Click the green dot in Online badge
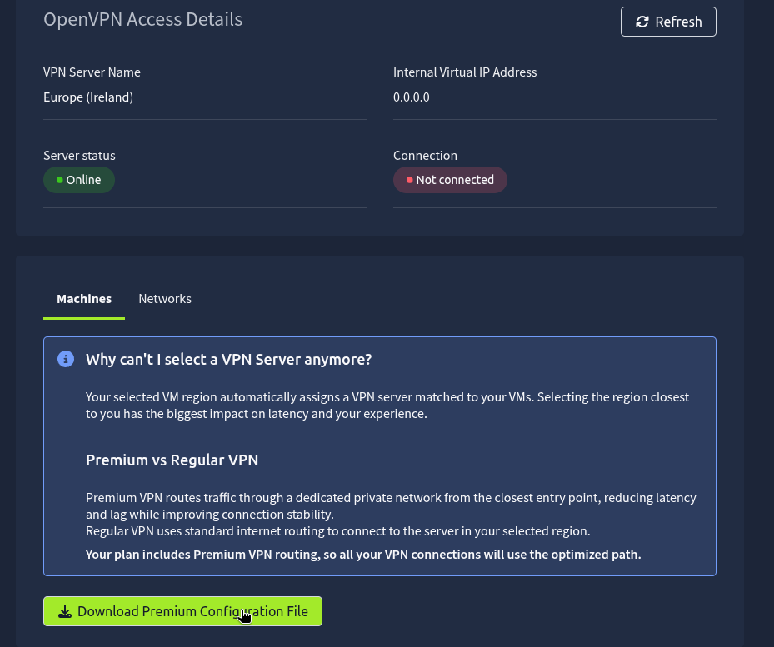The image size is (774, 647). [x=60, y=180]
